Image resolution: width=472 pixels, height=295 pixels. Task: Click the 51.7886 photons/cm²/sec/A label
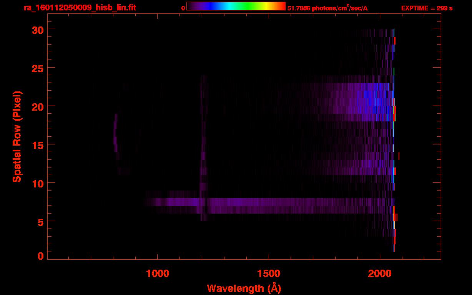pos(327,8)
